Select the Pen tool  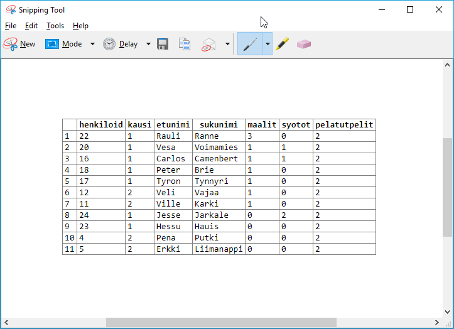click(250, 44)
